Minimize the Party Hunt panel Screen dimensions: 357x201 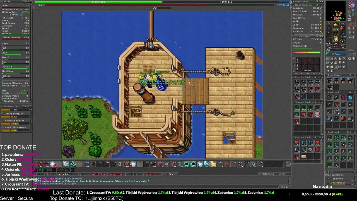tap(320, 1)
